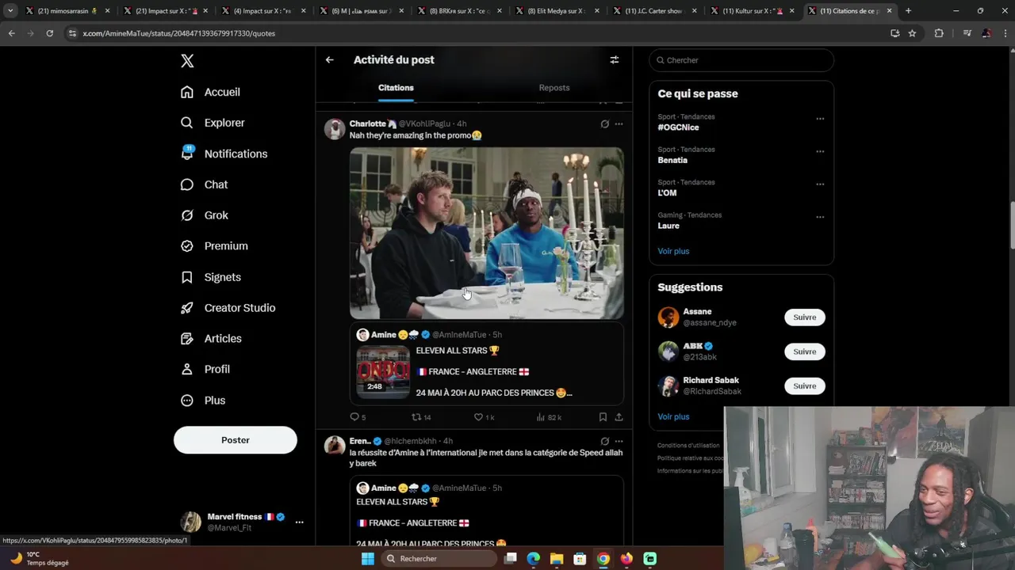The image size is (1015, 570).
Task: Reload page with browser refresh icon
Action: [49, 33]
